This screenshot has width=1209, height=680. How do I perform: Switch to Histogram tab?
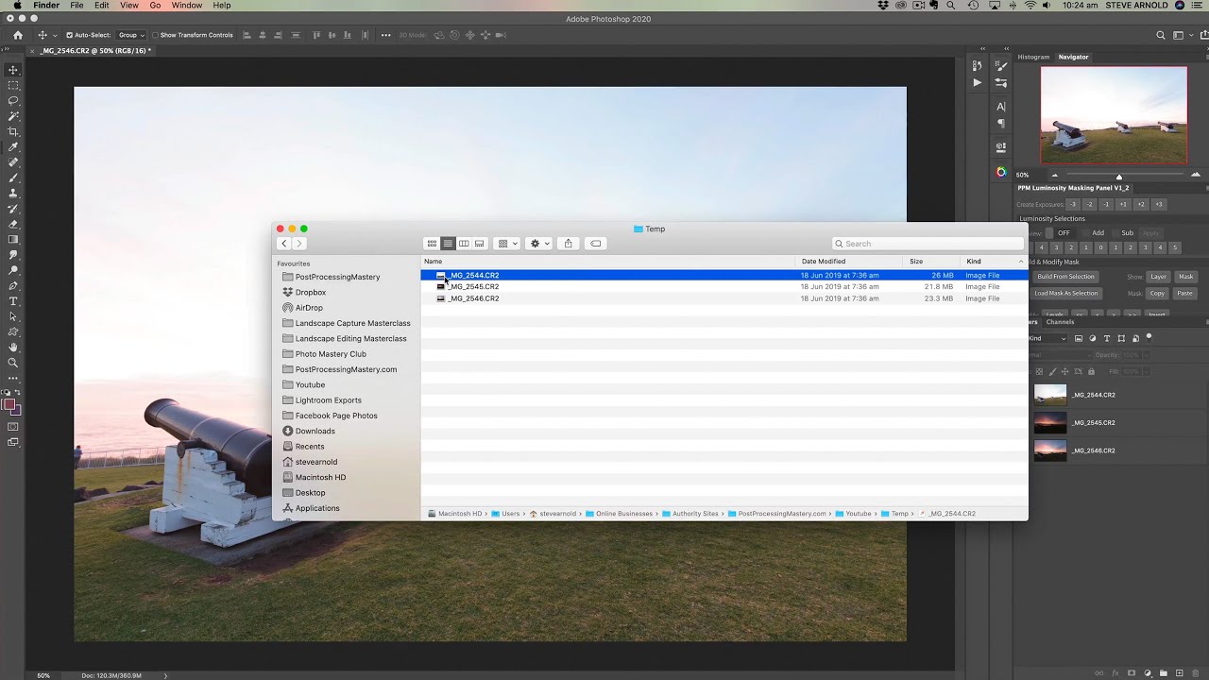click(1033, 57)
